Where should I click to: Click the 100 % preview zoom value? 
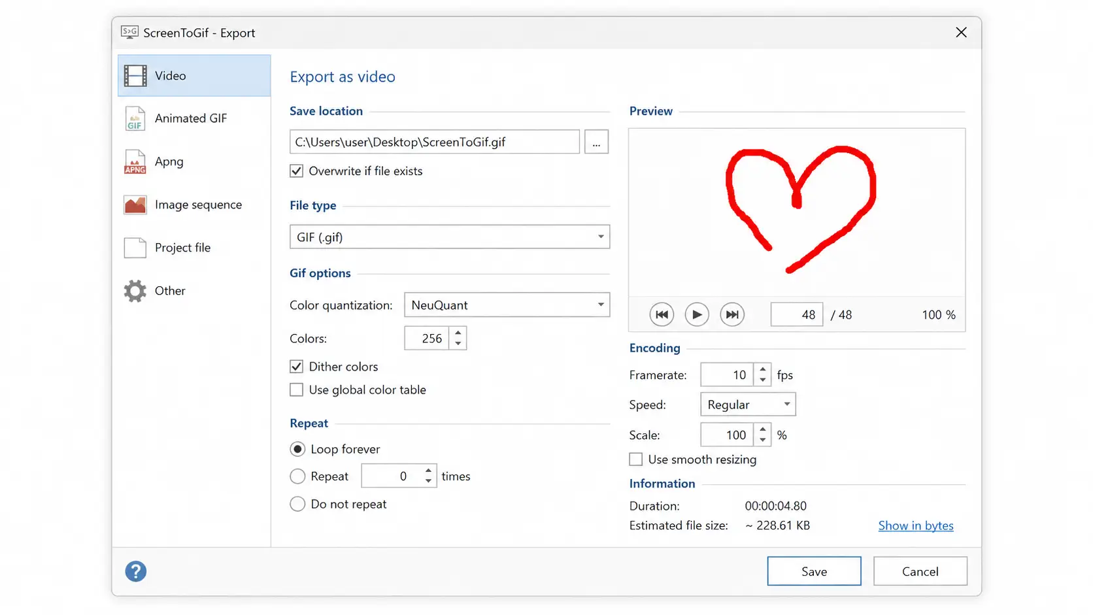click(939, 315)
